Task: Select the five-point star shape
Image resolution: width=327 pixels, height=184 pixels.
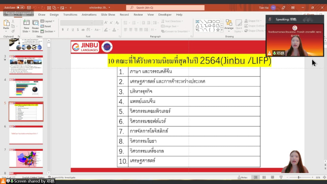Action: [218, 30]
